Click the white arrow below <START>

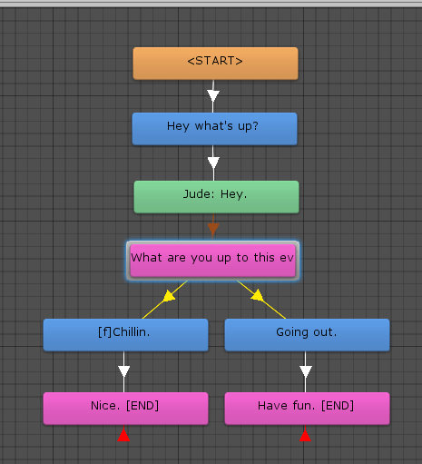213,96
